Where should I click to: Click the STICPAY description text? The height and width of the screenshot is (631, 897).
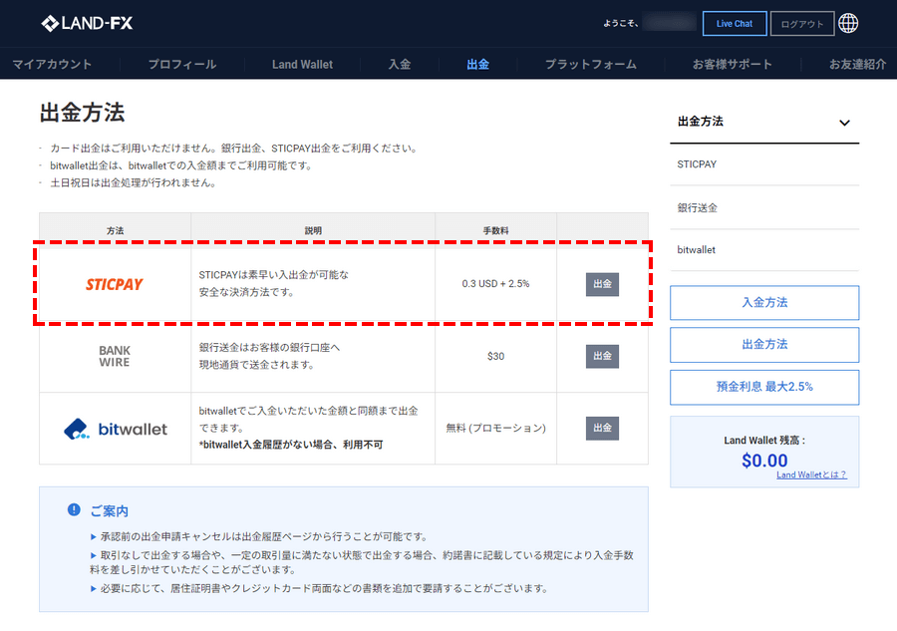pos(273,284)
